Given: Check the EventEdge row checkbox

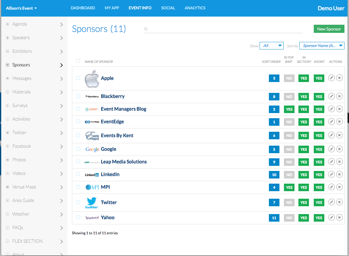Looking at the screenshot, I should coord(78,122).
